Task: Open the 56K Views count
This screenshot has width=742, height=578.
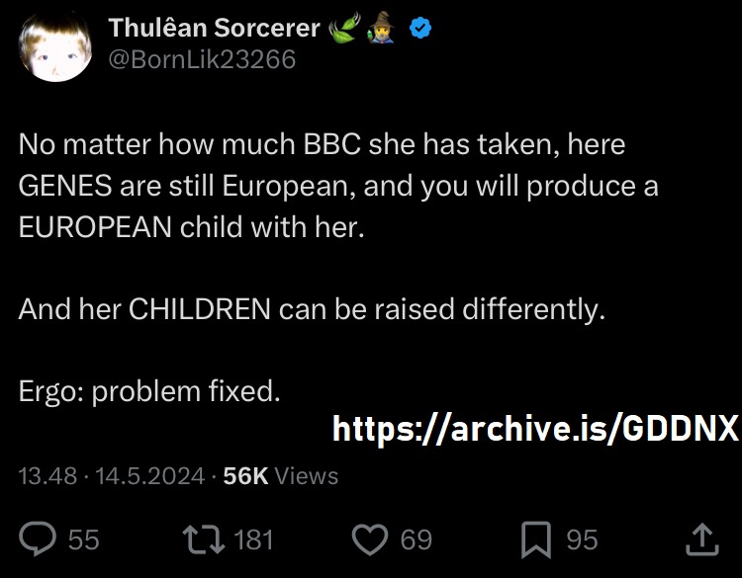Action: tap(281, 476)
